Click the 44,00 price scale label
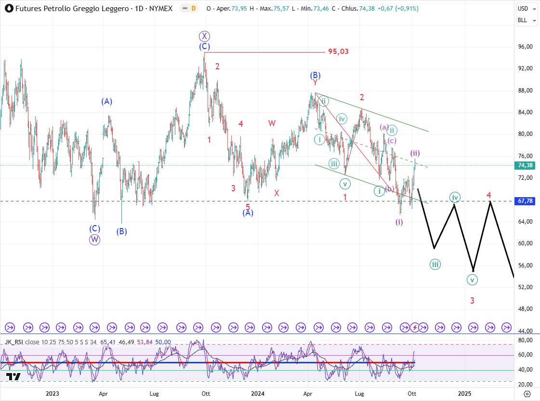This screenshot has width=540, height=401. [x=525, y=331]
